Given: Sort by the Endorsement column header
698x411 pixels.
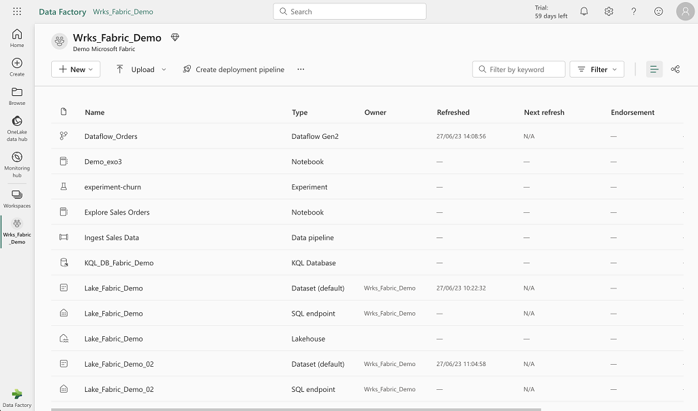Looking at the screenshot, I should pos(633,112).
